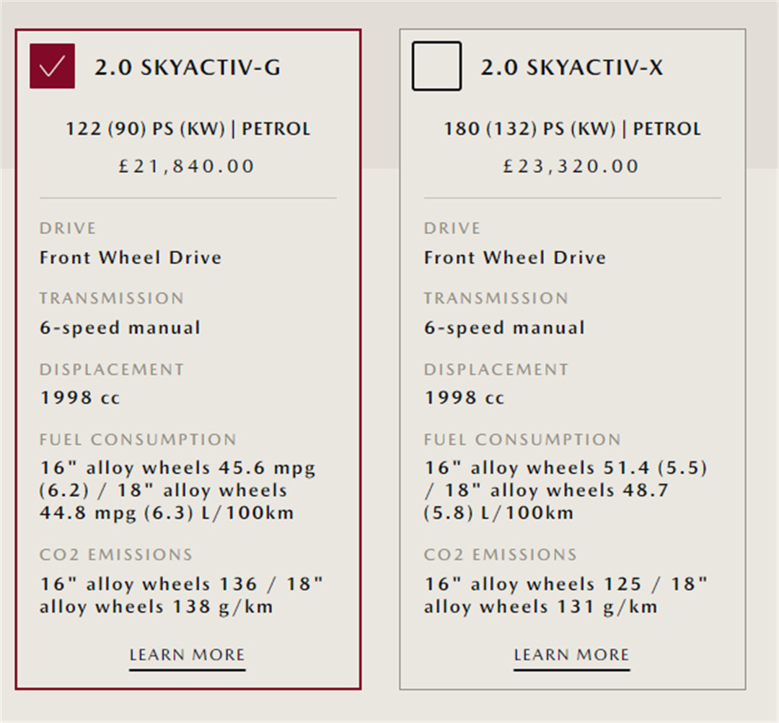The height and width of the screenshot is (723, 779).
Task: Click the 136 / 138 g/km emissions text
Action: coord(182,595)
